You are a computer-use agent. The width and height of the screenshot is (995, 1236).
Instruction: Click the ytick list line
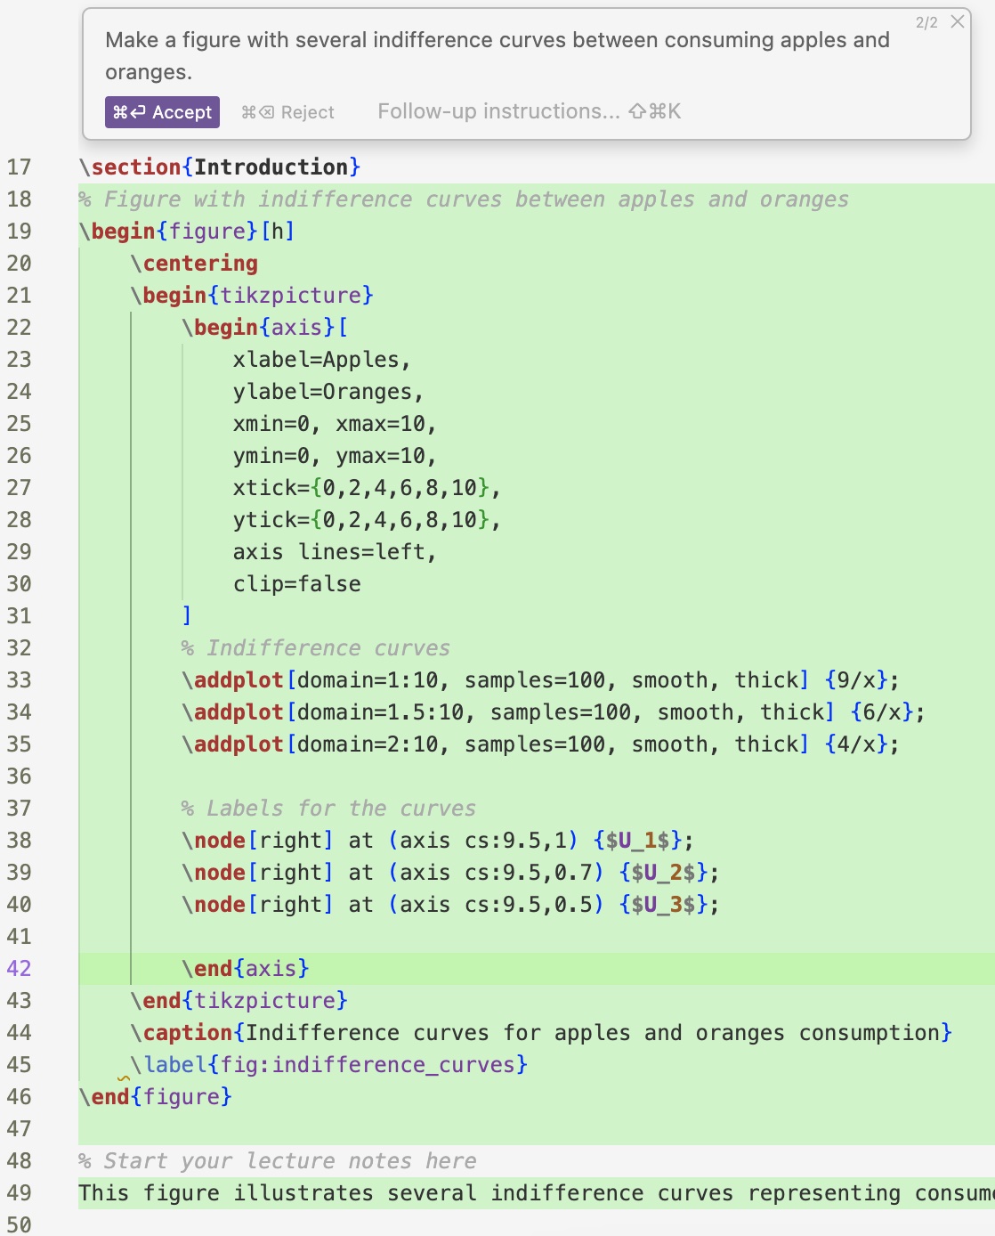coord(367,519)
